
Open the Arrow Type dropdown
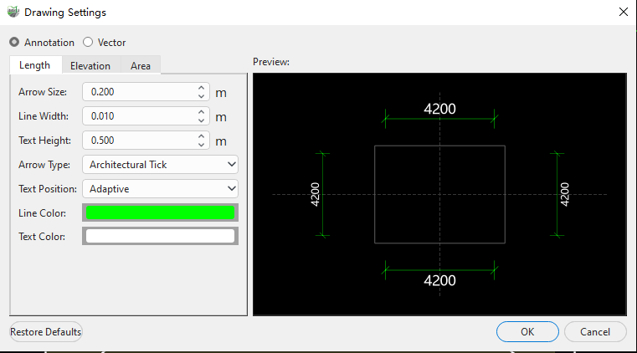pos(160,164)
